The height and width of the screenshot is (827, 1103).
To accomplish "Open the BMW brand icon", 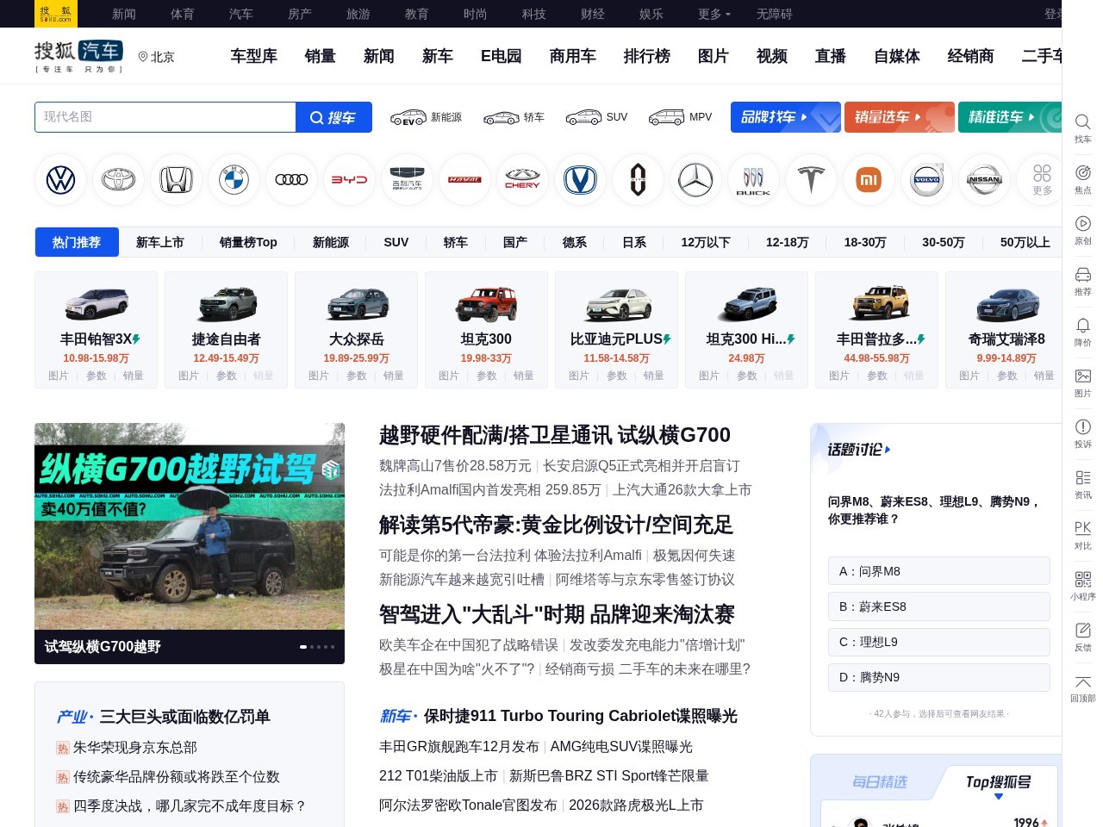I will click(234, 180).
